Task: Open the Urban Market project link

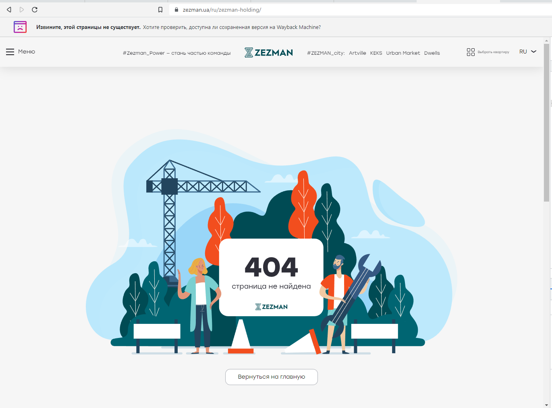Action: pyautogui.click(x=403, y=53)
